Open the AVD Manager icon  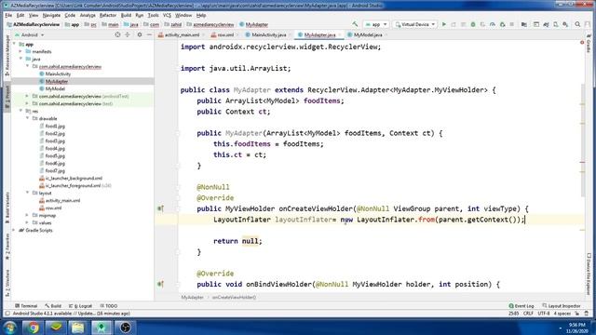coord(556,24)
